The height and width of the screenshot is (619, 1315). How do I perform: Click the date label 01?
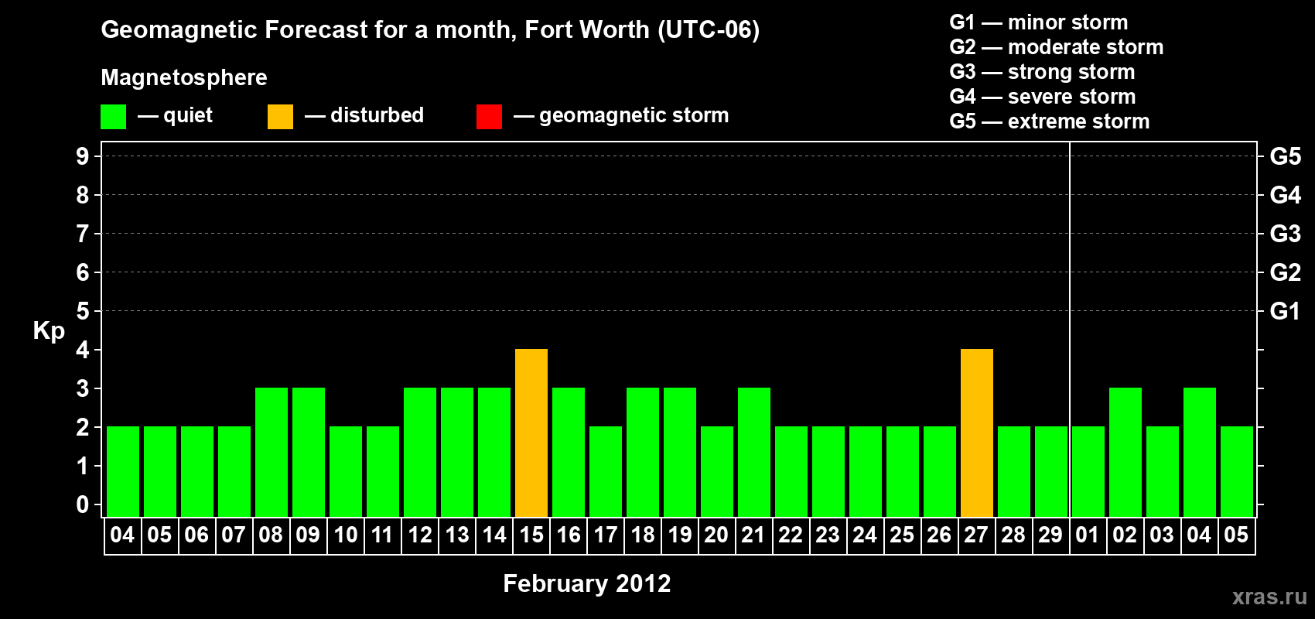point(1088,535)
